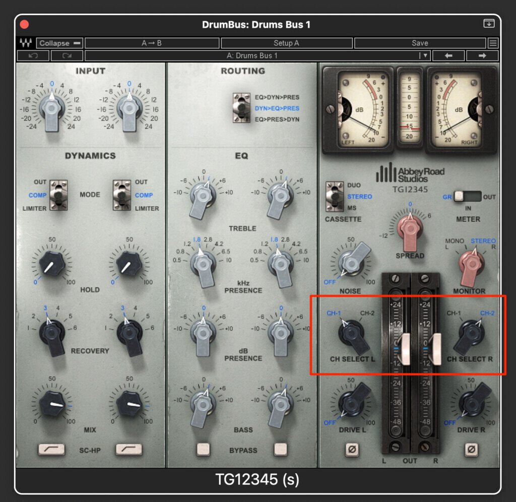The width and height of the screenshot is (516, 502).
Task: Toggle the left dynamics MODE switch
Action: (58, 195)
